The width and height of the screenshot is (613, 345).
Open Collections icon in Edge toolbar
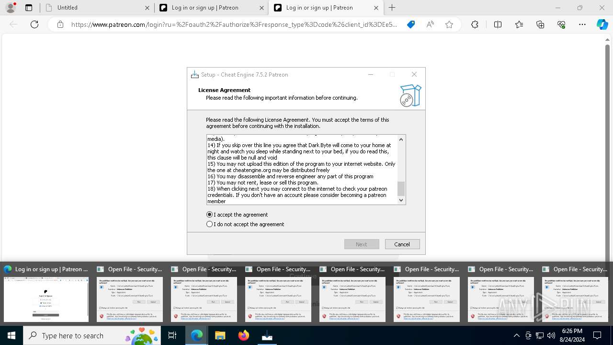click(x=540, y=24)
